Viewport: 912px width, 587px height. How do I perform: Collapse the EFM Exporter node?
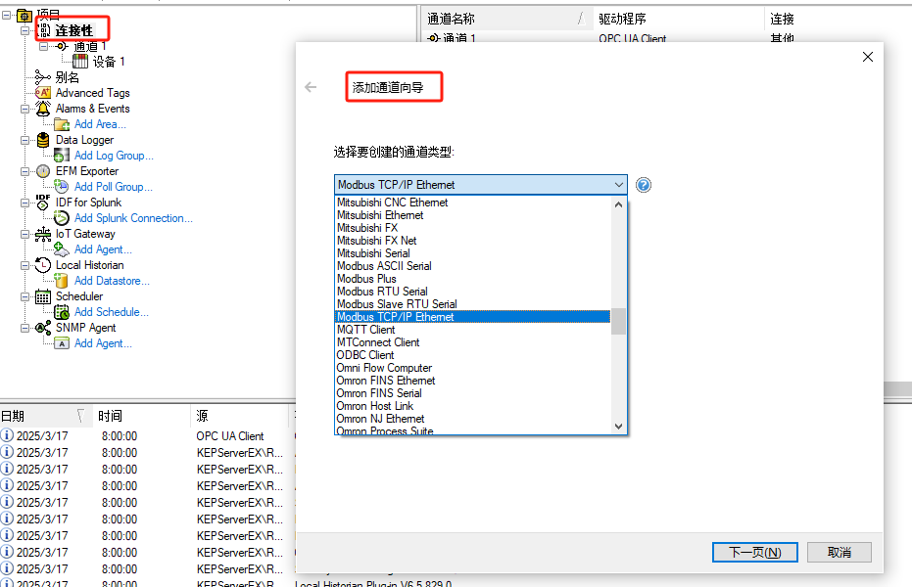coord(25,171)
